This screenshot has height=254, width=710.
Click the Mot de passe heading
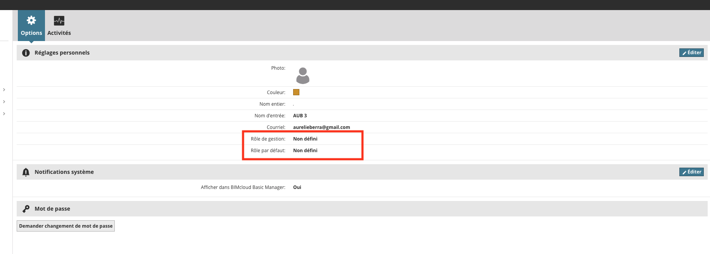point(52,209)
